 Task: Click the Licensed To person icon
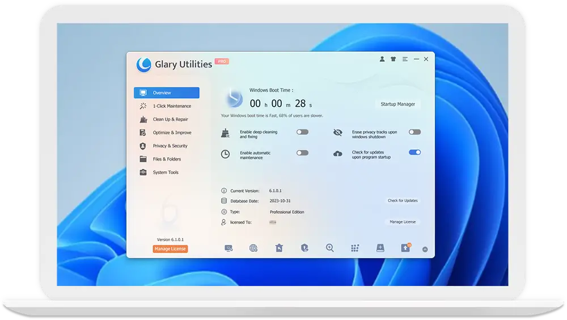click(224, 222)
